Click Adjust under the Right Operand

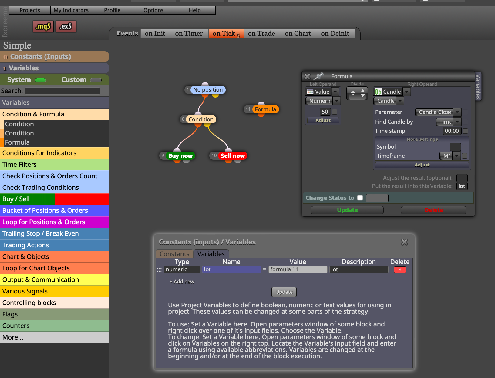pos(422,165)
